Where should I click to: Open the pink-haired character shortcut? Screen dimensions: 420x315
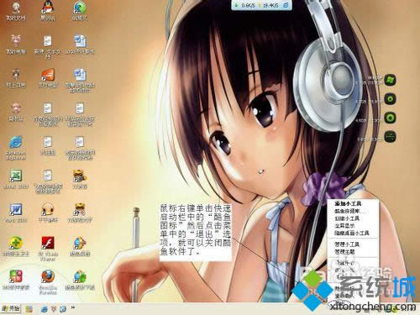tap(16, 108)
